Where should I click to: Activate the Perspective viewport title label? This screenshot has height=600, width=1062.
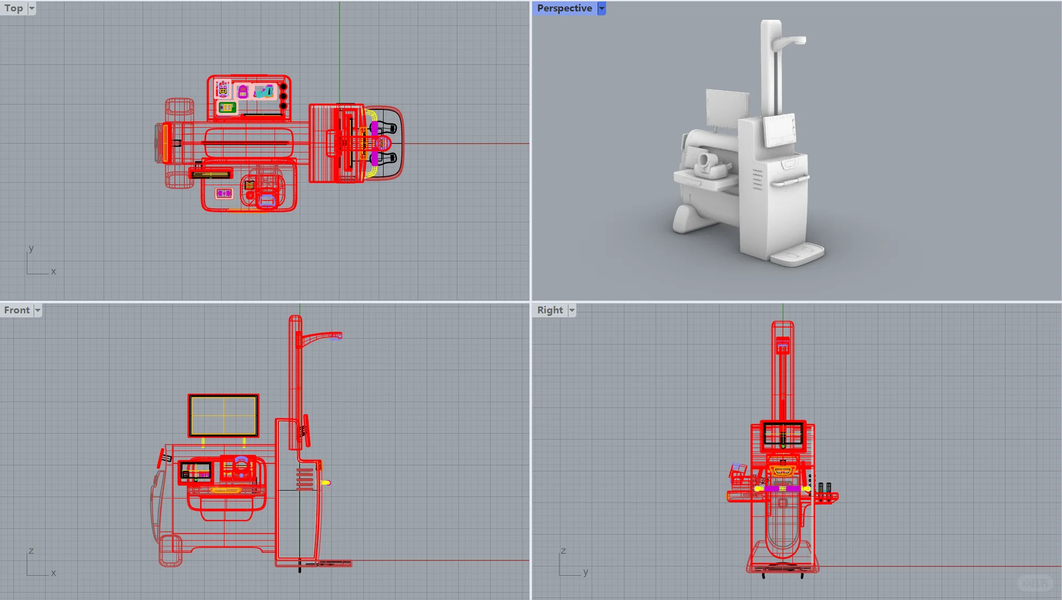564,8
